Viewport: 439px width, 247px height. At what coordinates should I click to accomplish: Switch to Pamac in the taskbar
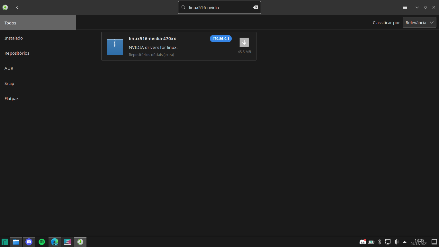point(80,242)
